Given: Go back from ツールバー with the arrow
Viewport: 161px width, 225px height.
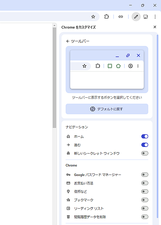Looking at the screenshot, I should [x=68, y=41].
